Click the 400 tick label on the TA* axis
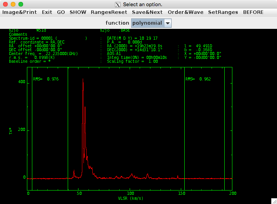This screenshot has width=277, height=204. (22, 82)
